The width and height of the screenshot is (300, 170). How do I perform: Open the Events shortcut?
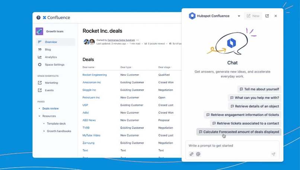[49, 91]
